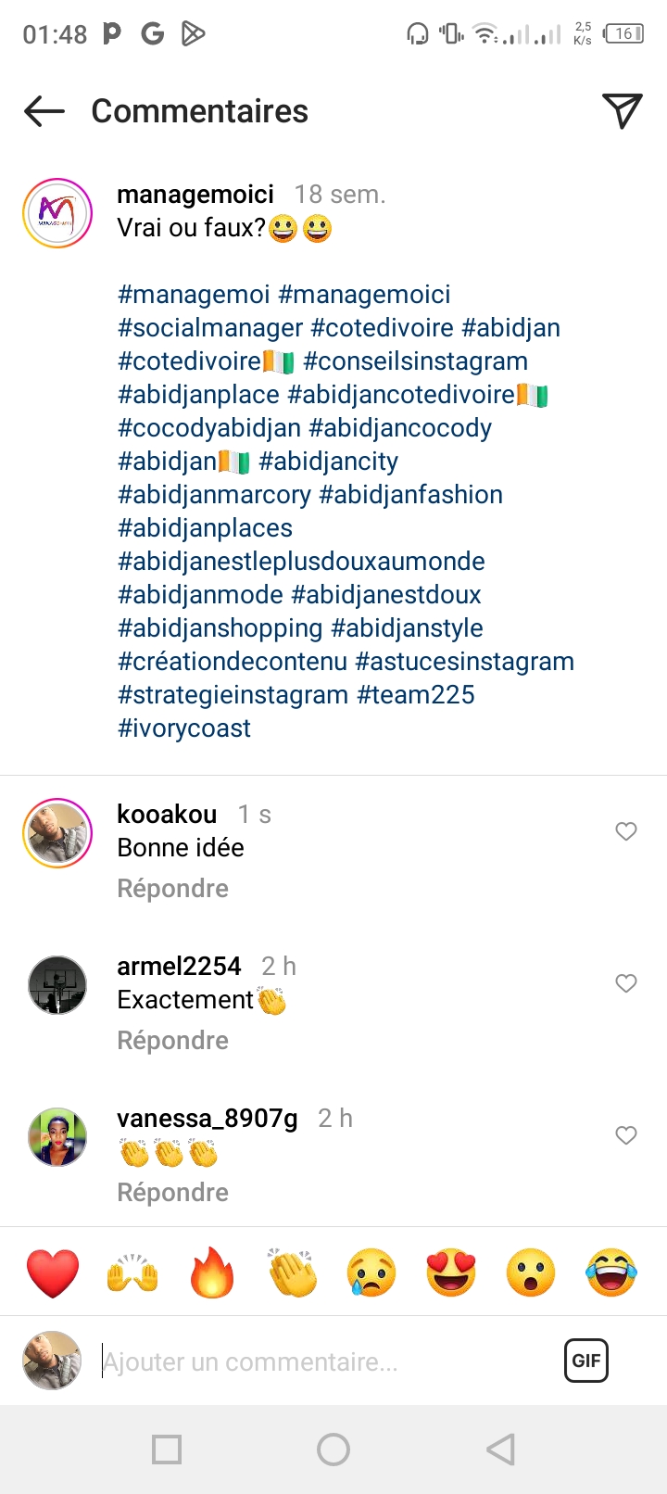Insert the raised hands emoji

[x=132, y=1272]
